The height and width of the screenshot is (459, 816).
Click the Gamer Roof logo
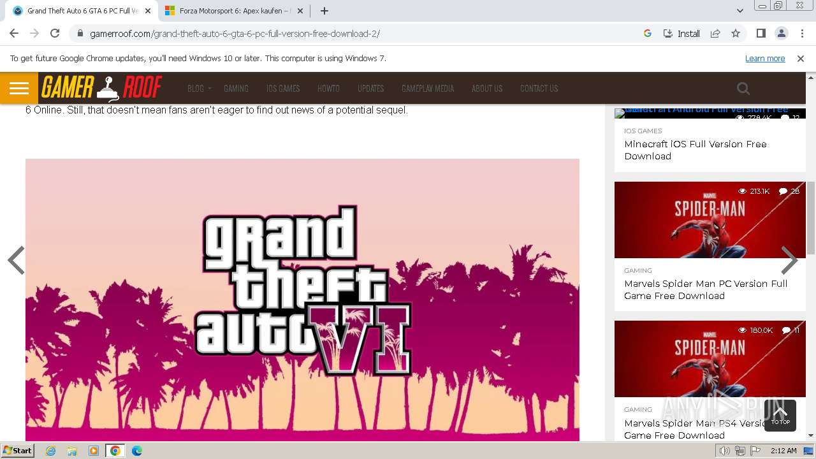click(101, 88)
